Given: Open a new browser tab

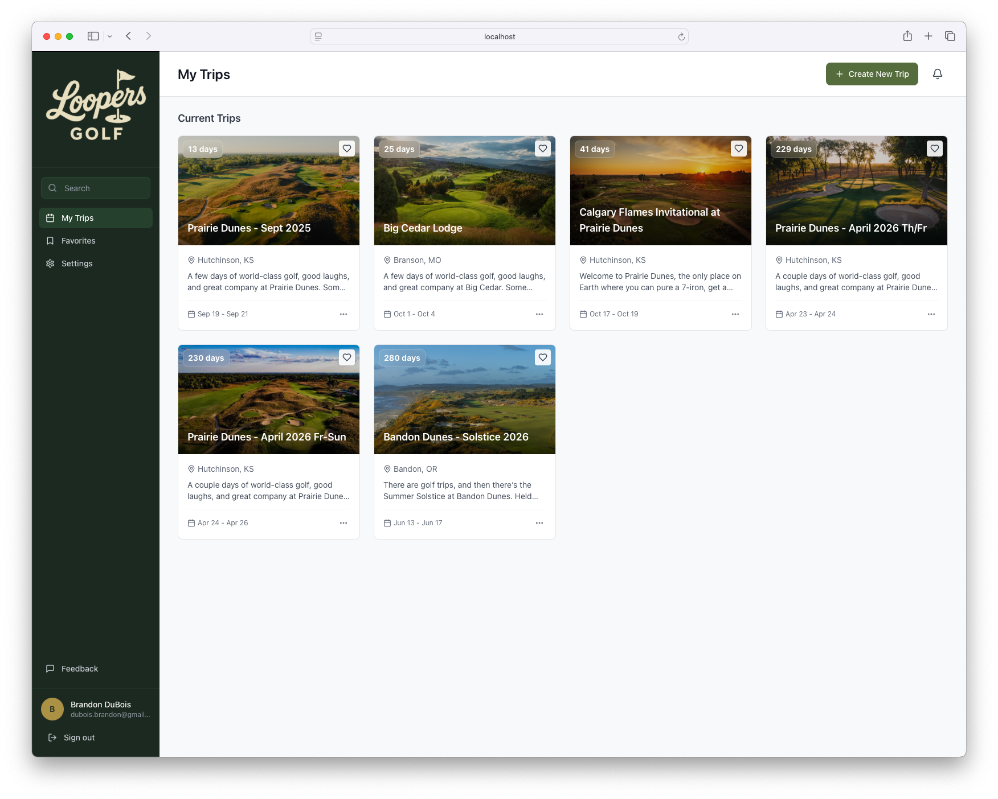Looking at the screenshot, I should [928, 36].
